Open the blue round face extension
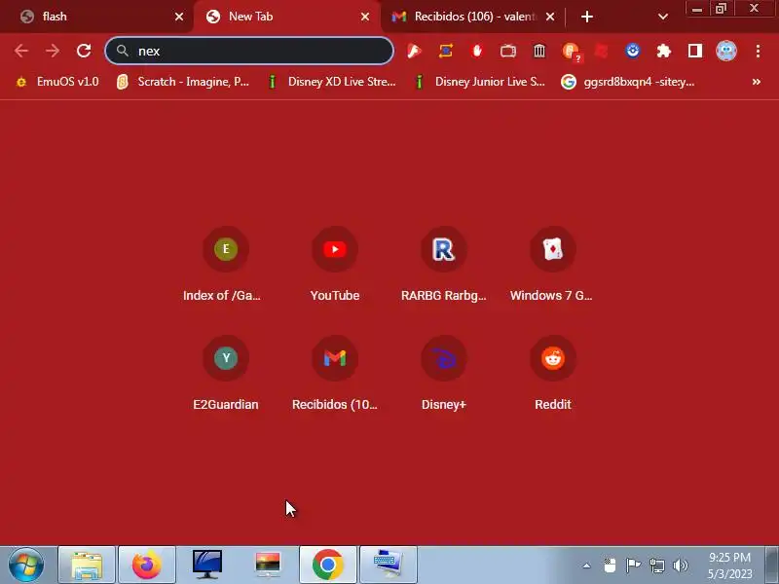779x584 pixels. point(632,51)
